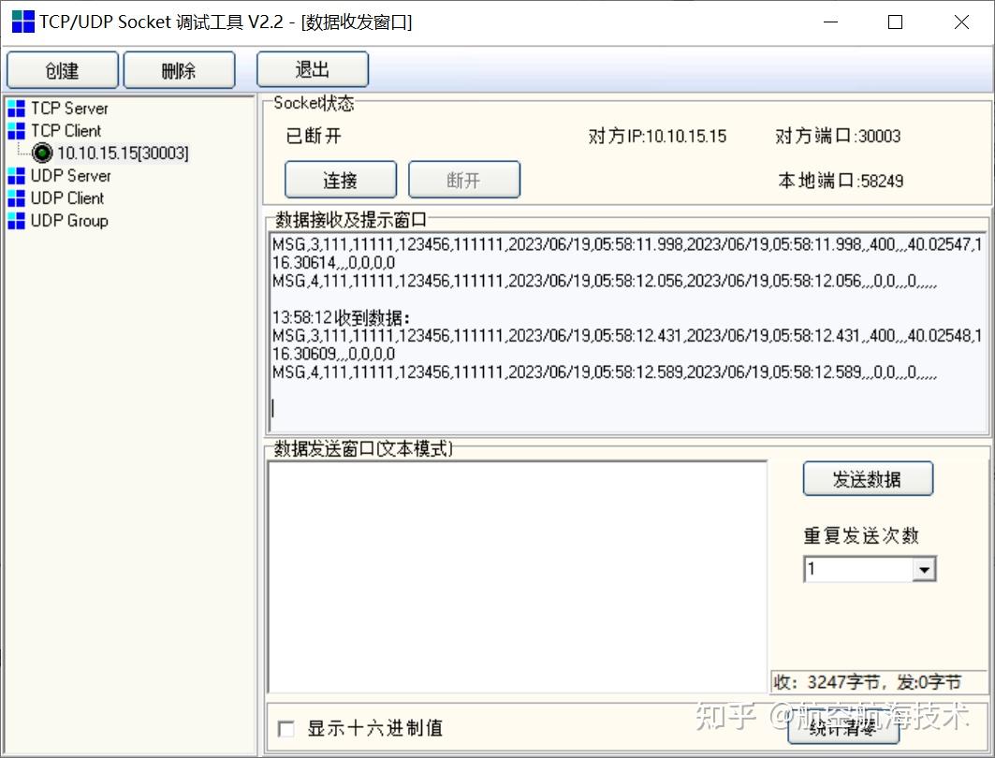Select the TCP Server icon in the sidebar

point(16,108)
